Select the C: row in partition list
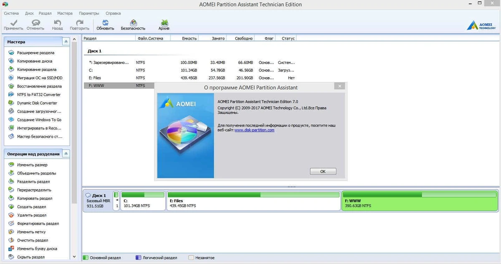This screenshot has height=264, width=501. pyautogui.click(x=190, y=70)
